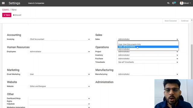Click the Settings app title
193x108 pixels.
[14, 3]
